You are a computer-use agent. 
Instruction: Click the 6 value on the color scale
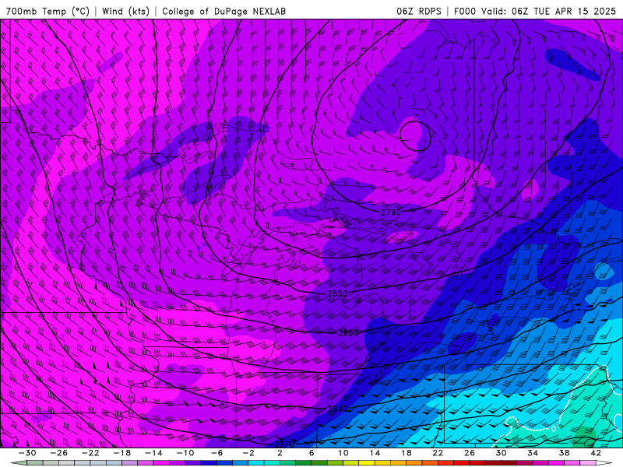[x=311, y=453]
